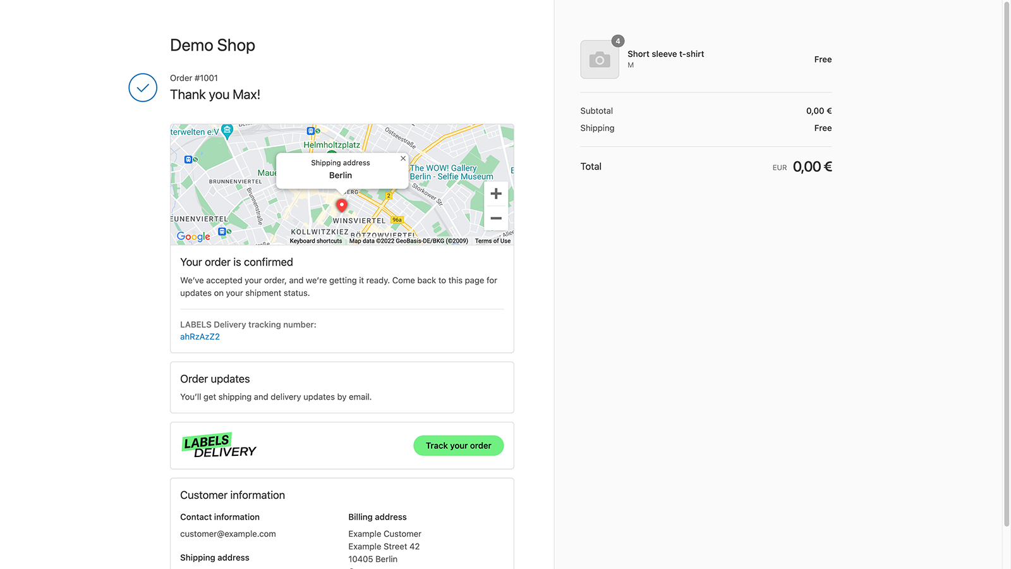Viewport: 1011px width, 569px height.
Task: Click the t-shirt placeholder camera thumbnail
Action: pos(600,59)
